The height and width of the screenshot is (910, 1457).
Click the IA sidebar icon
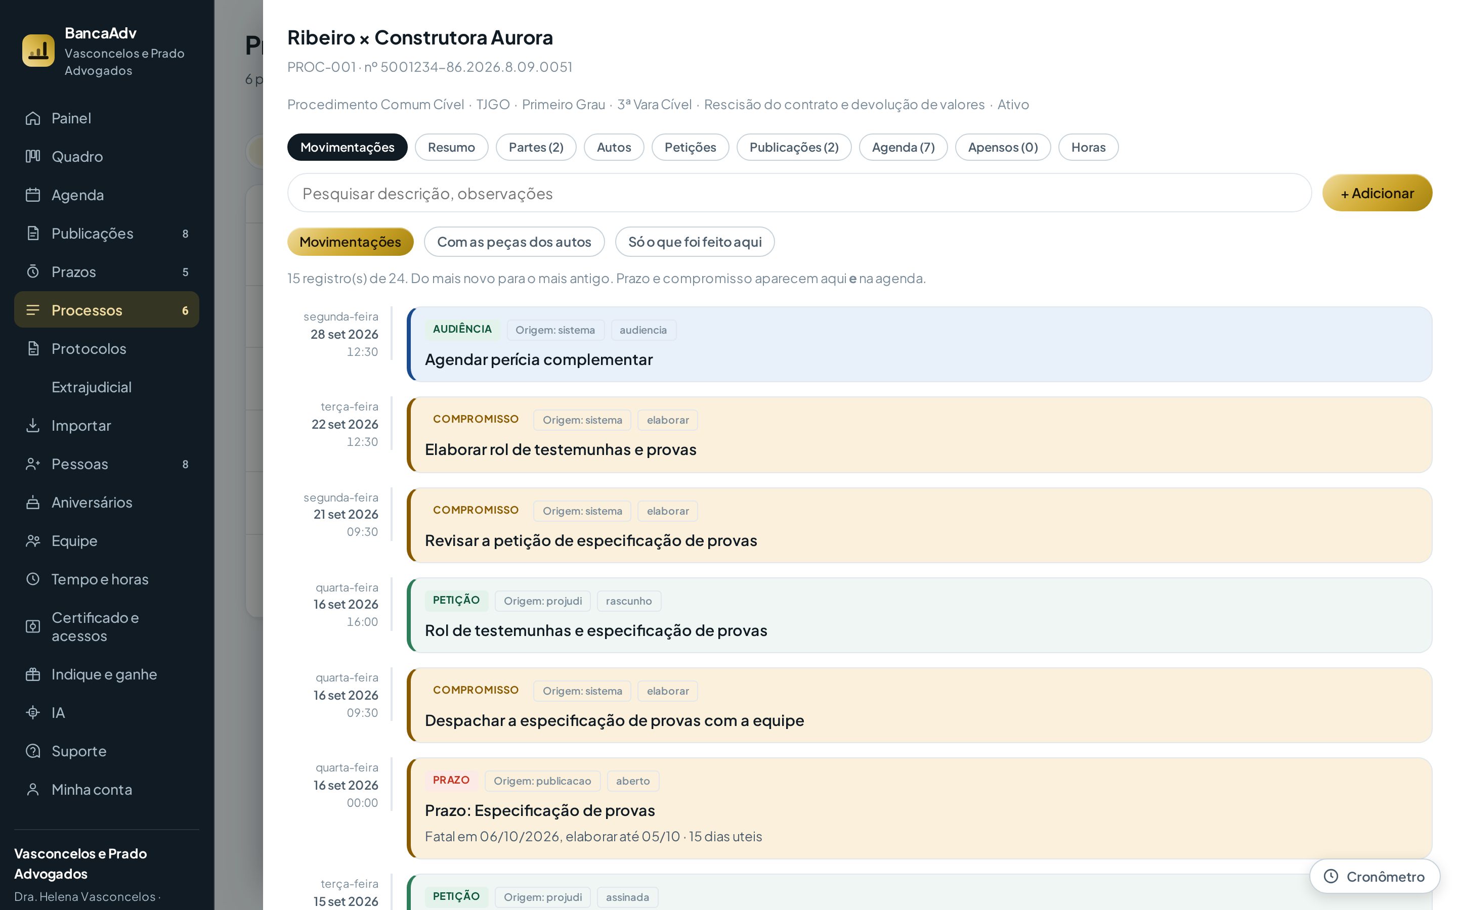click(33, 713)
